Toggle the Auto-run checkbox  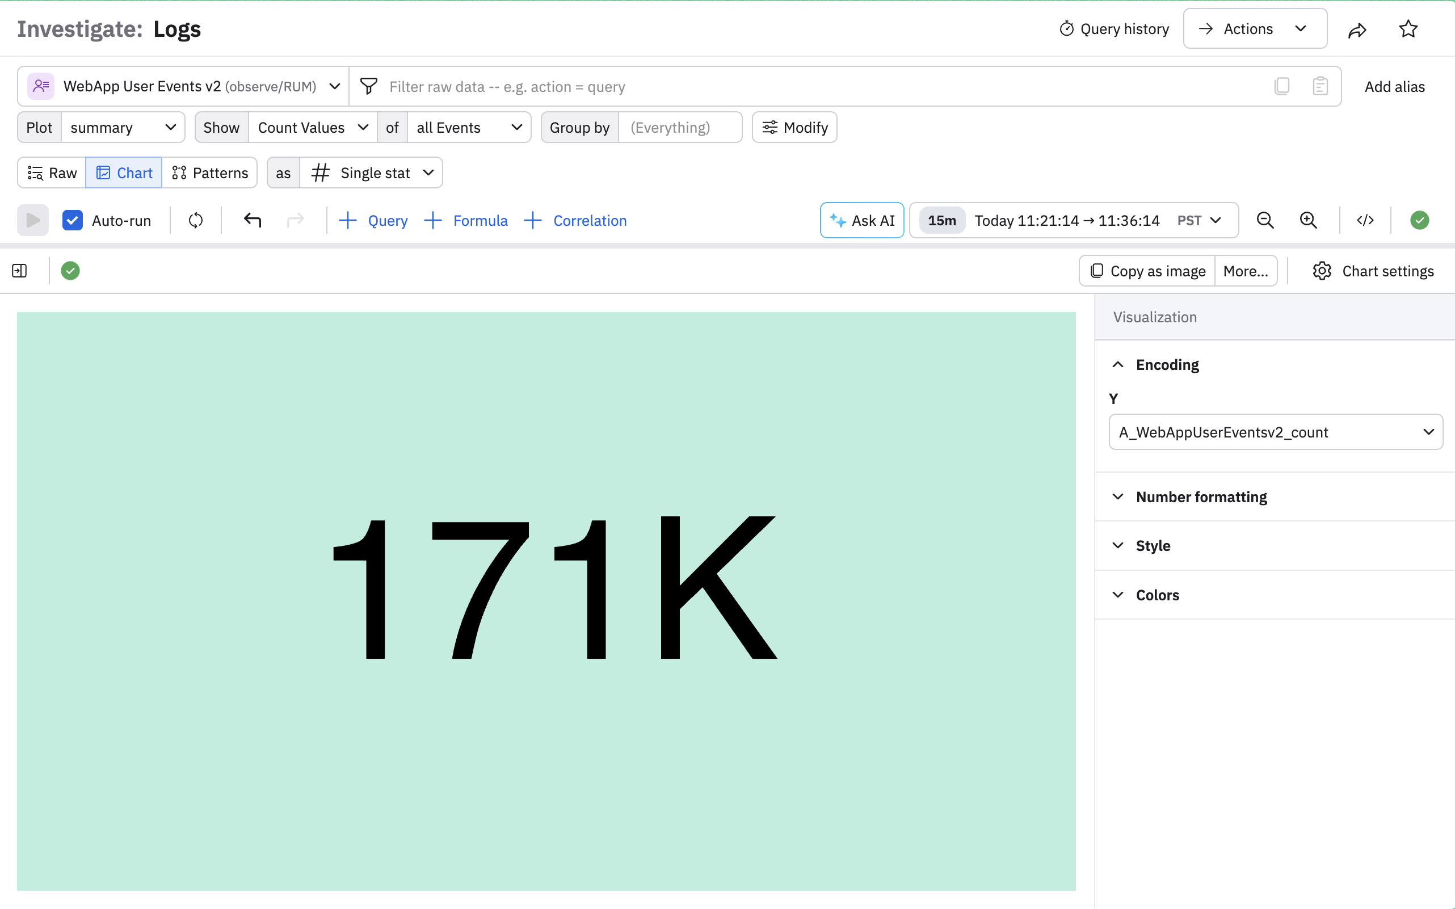click(73, 221)
